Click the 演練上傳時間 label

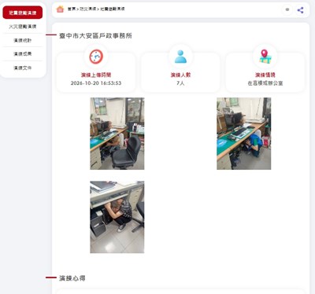[96, 75]
